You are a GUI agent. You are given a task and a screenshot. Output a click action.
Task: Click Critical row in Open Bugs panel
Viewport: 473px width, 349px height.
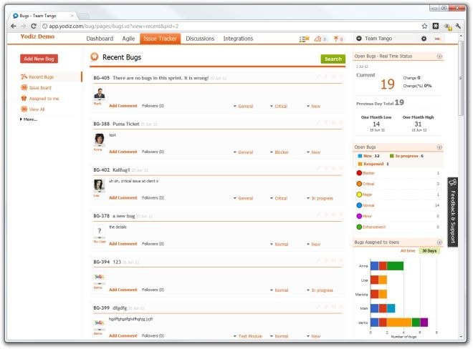click(398, 184)
